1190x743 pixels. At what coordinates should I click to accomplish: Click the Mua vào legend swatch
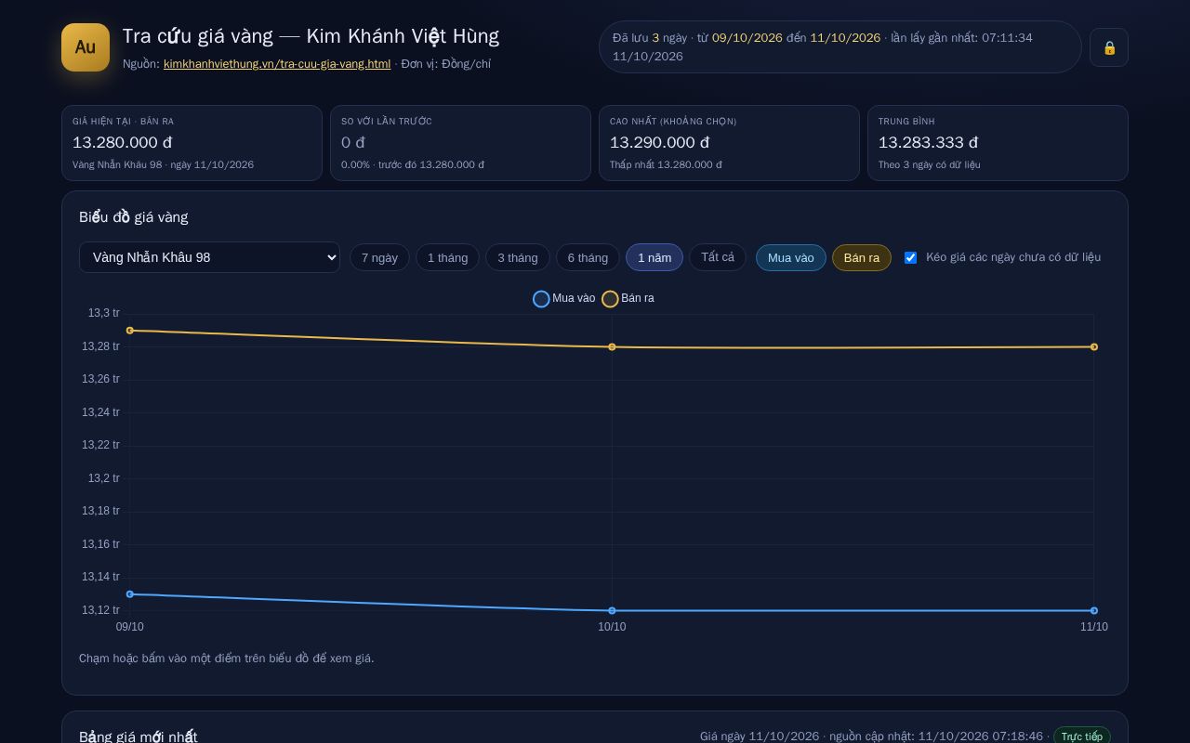click(541, 298)
